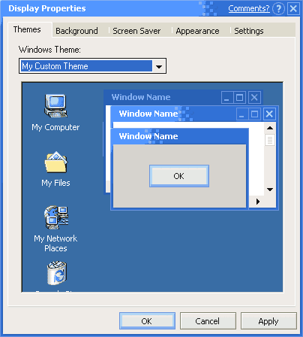
Task: Click the preview scrollbar down arrow
Action: 270,190
